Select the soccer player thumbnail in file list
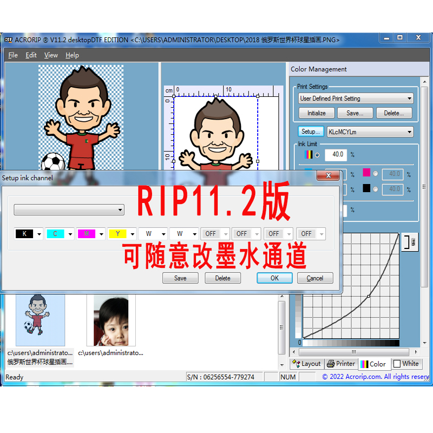 (x=40, y=320)
